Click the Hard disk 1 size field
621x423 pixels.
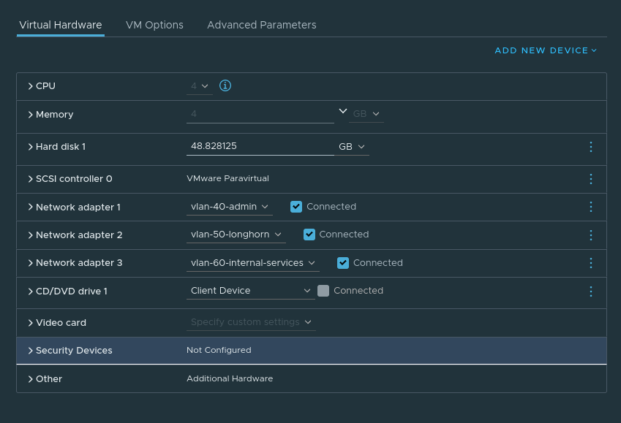coord(260,146)
